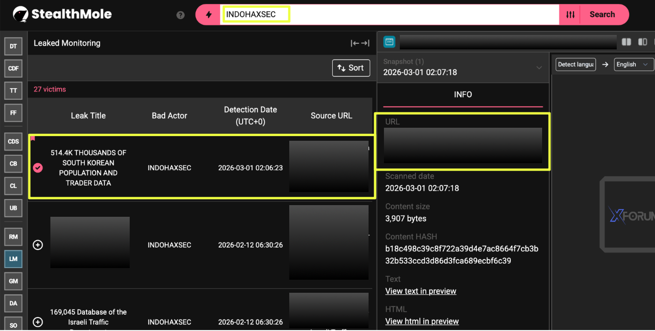This screenshot has width=655, height=331.
Task: Select the RM sidebar module
Action: click(13, 237)
